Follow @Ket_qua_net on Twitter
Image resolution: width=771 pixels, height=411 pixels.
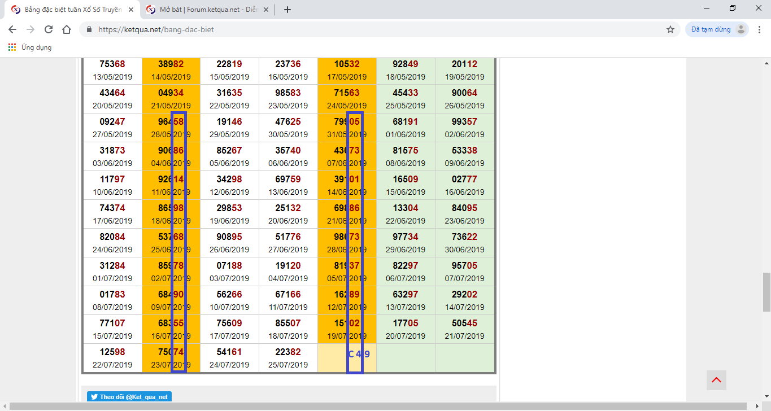click(x=129, y=397)
